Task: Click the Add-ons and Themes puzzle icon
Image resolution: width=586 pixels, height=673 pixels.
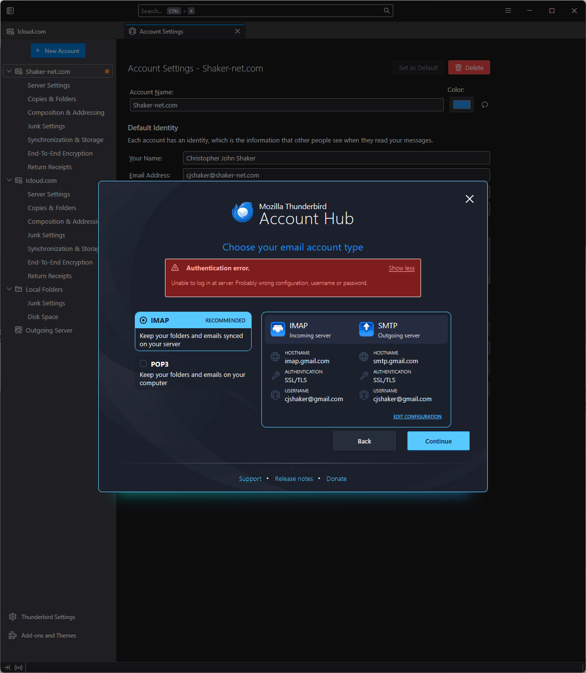Action: pos(13,635)
